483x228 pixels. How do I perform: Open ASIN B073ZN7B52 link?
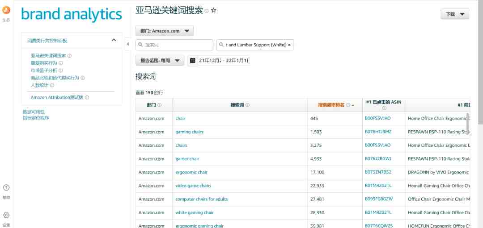point(378,172)
